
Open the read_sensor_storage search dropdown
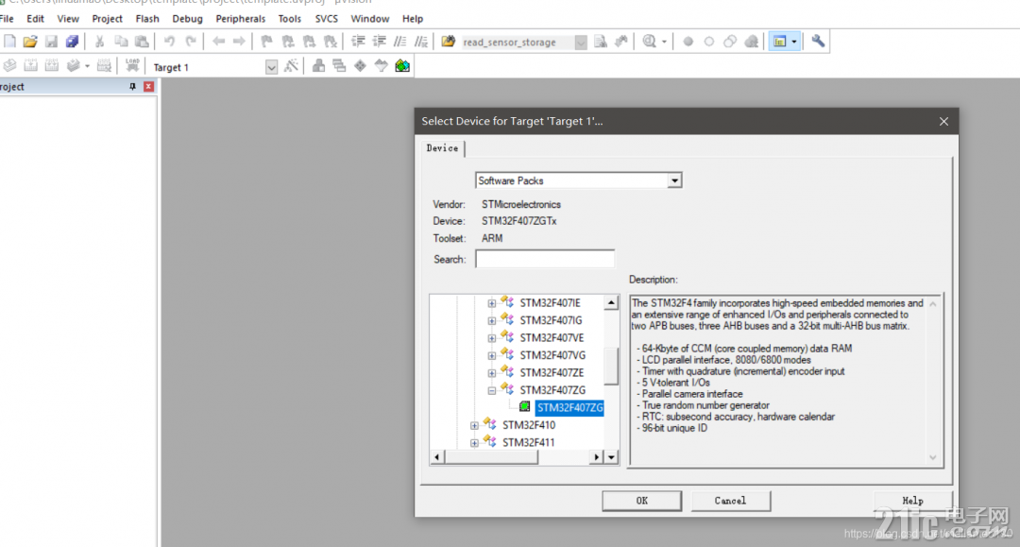pyautogui.click(x=580, y=43)
